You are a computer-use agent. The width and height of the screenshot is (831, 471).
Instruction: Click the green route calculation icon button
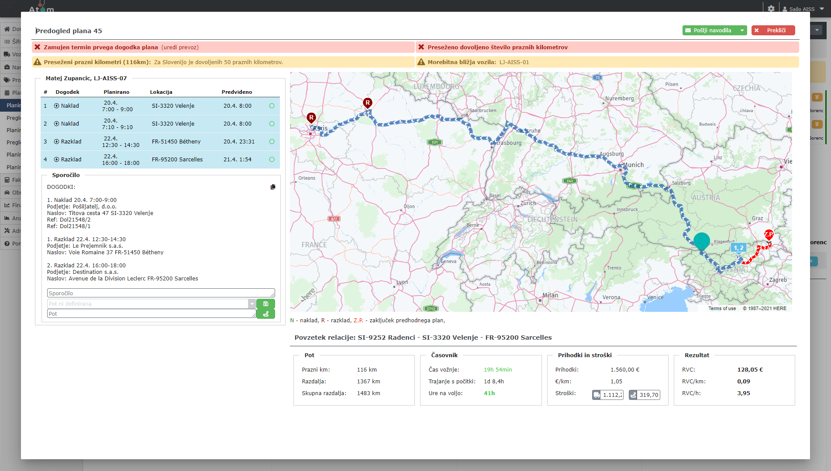pyautogui.click(x=266, y=314)
